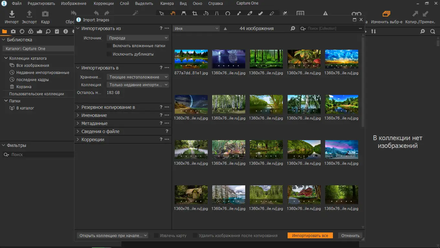Expand the 'Метаданные' section
The width and height of the screenshot is (440, 248).
(x=94, y=123)
